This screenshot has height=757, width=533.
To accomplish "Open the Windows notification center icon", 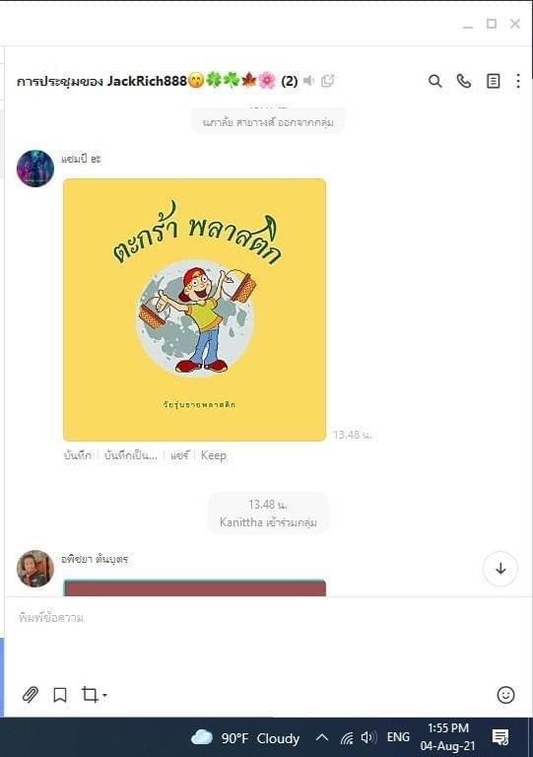I will pos(500,737).
